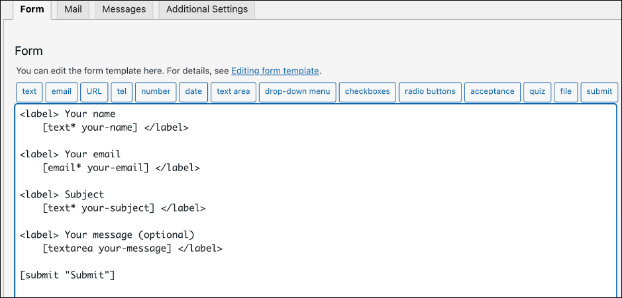The height and width of the screenshot is (298, 622).
Task: Open the Messages tab
Action: (x=124, y=9)
